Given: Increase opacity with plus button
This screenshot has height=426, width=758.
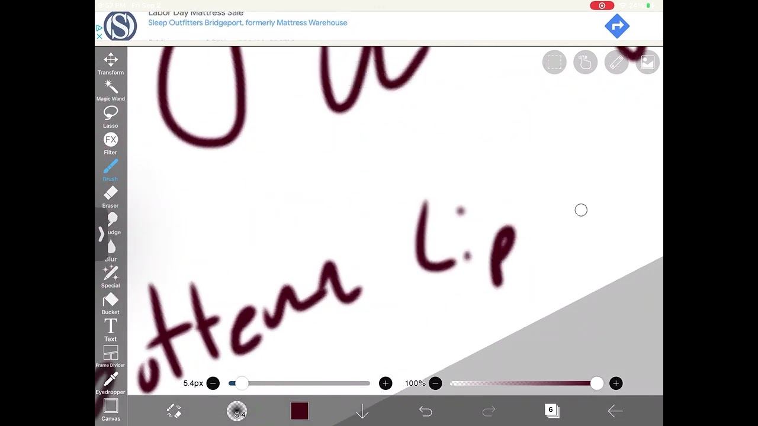Looking at the screenshot, I should coord(616,383).
